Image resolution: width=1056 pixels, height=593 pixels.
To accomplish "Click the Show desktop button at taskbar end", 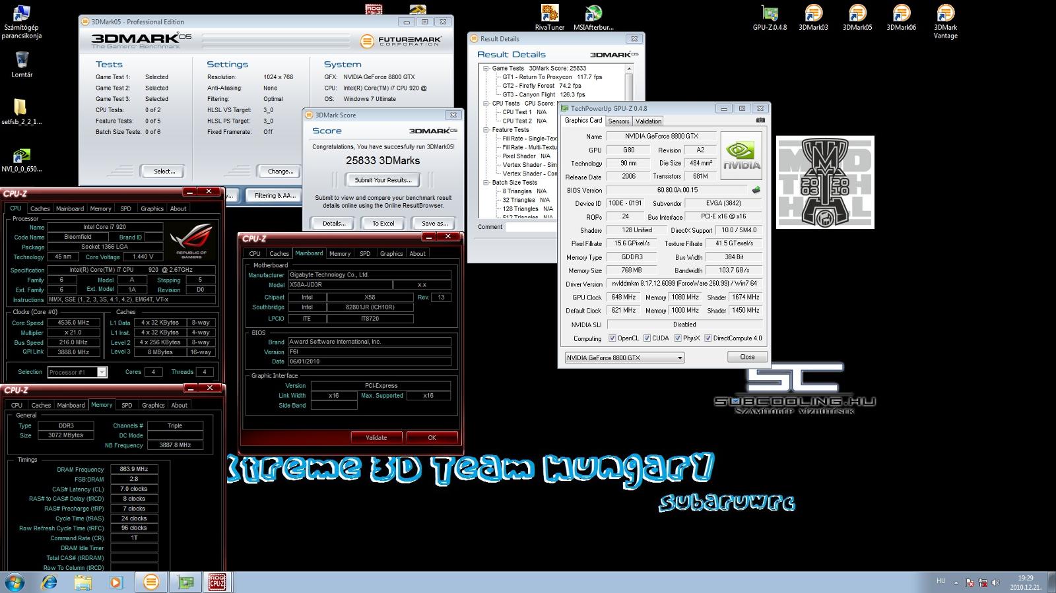I will (1051, 582).
